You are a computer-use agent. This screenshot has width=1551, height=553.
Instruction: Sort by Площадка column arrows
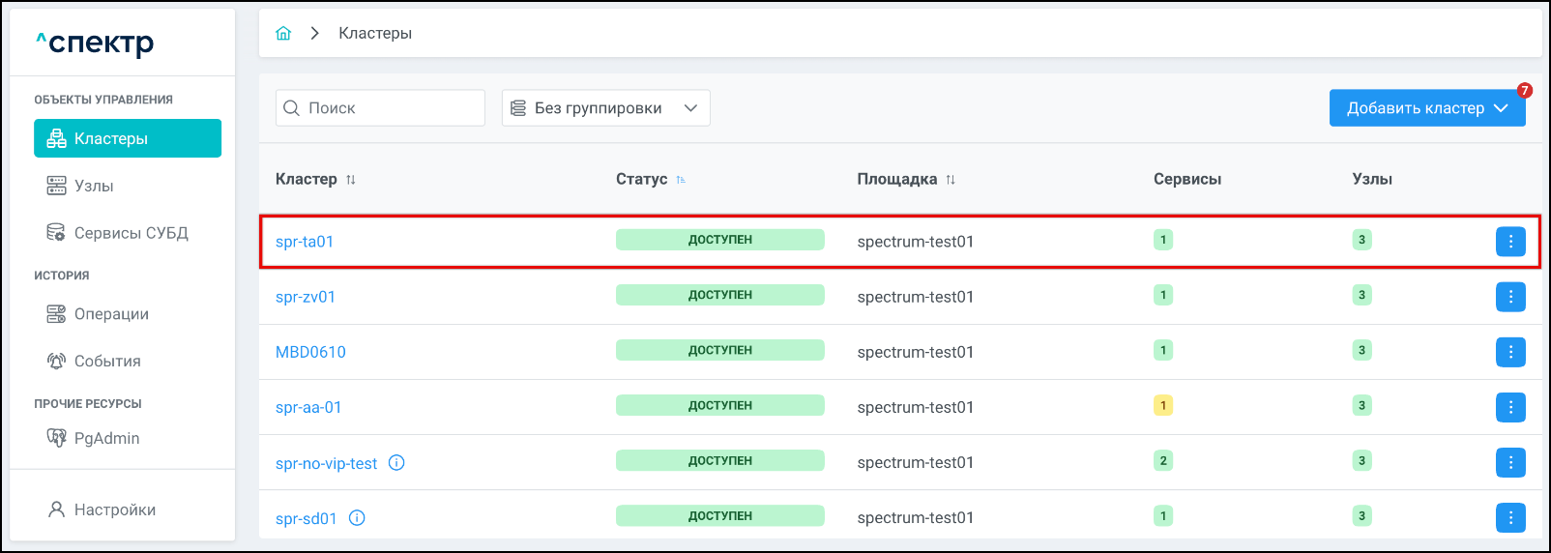(x=951, y=180)
